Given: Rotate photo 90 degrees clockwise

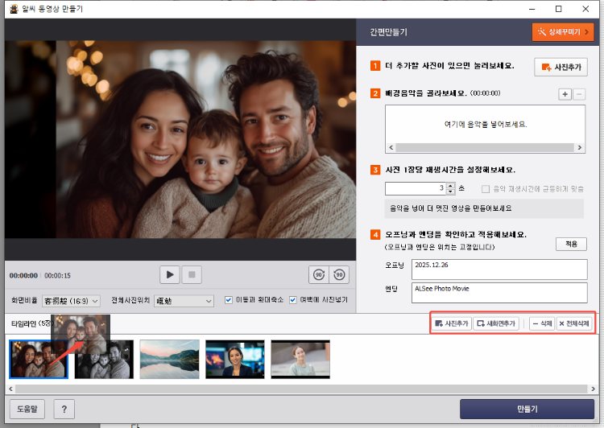Looking at the screenshot, I should (x=319, y=275).
